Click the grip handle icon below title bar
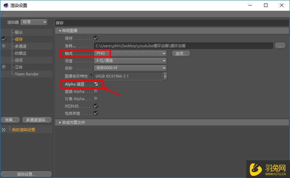Image resolution: width=290 pixels, height=178 pixels. point(4,14)
